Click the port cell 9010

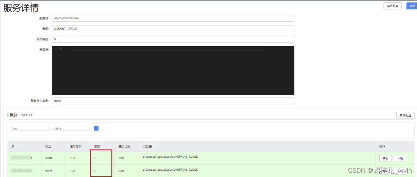point(49,158)
